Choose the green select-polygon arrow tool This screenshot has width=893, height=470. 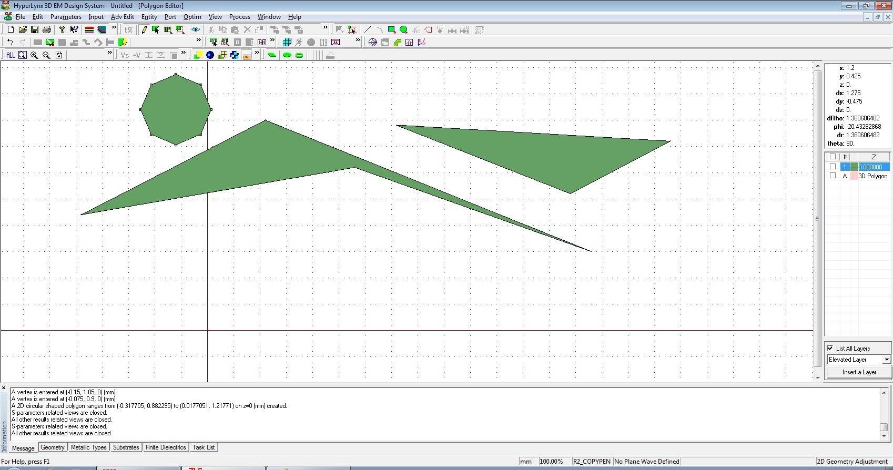pos(156,29)
